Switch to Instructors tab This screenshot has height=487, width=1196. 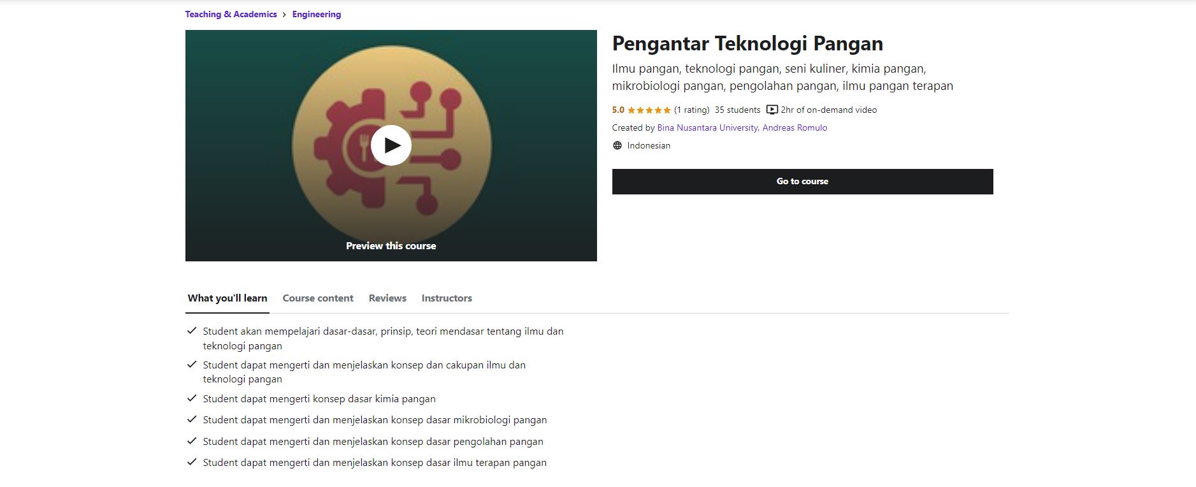[x=447, y=298]
